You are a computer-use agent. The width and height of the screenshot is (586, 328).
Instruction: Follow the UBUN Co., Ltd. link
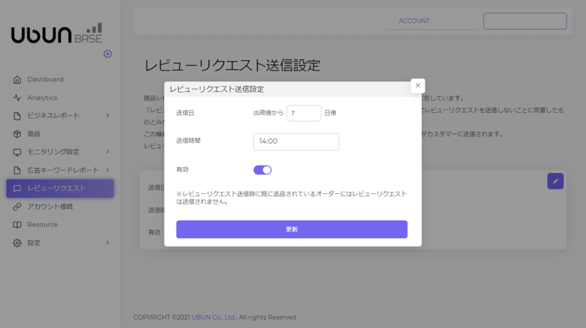point(213,317)
